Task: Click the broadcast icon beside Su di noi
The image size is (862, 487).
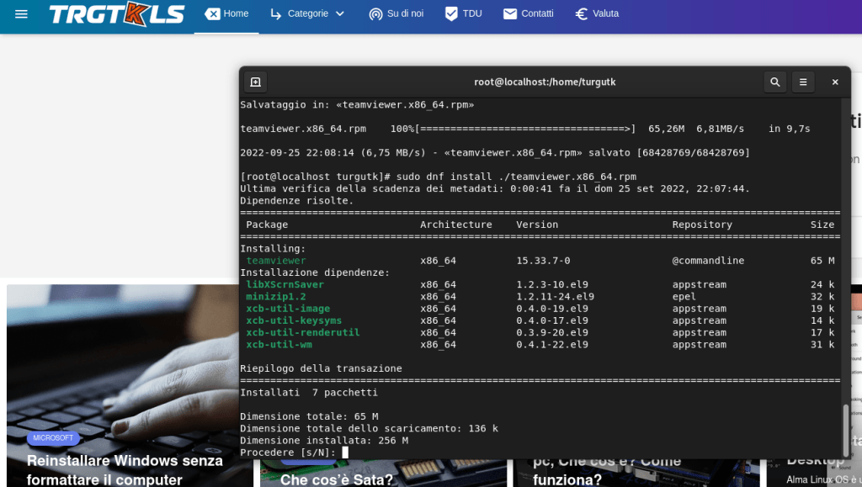Action: coord(375,14)
